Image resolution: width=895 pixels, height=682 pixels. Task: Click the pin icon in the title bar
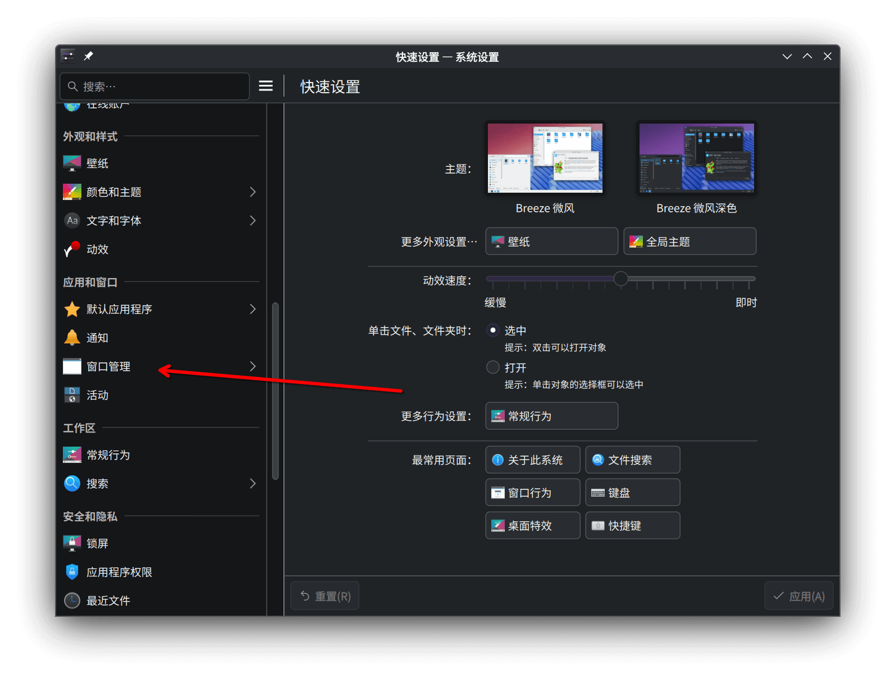coord(88,56)
